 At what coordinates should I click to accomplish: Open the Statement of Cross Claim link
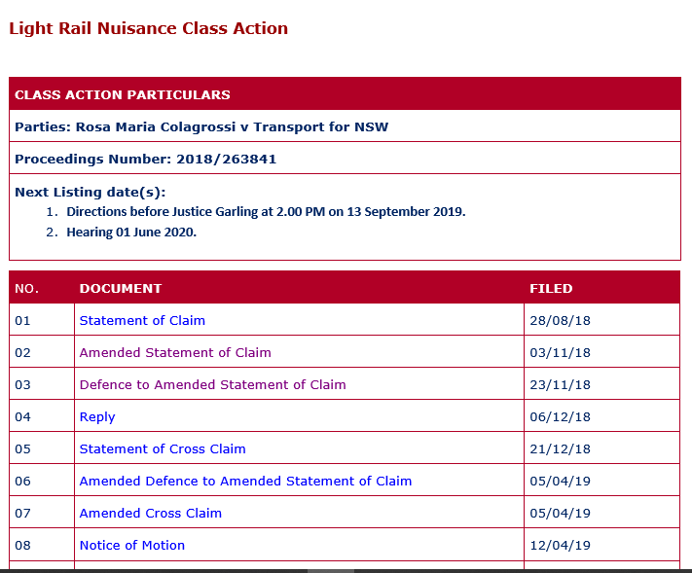tap(163, 448)
